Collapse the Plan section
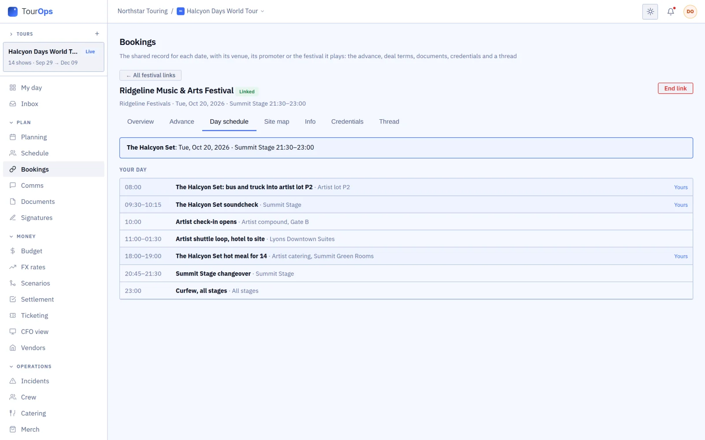Image resolution: width=705 pixels, height=440 pixels. 20,122
